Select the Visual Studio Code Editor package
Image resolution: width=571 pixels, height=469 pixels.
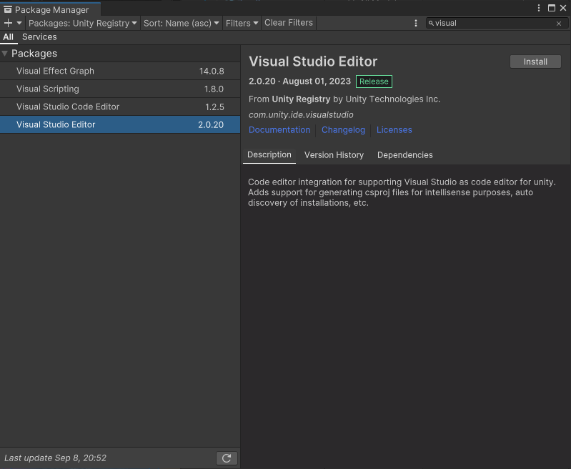click(x=120, y=107)
